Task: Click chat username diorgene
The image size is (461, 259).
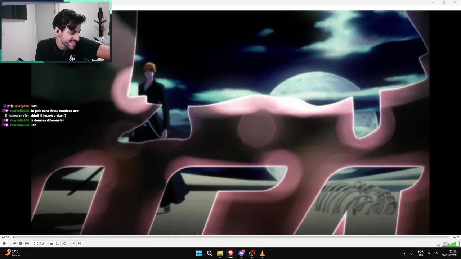Action: coord(22,106)
